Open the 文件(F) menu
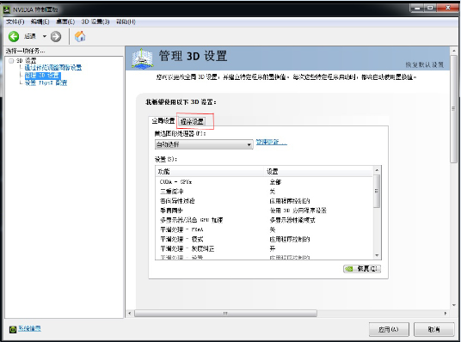 click(x=15, y=21)
